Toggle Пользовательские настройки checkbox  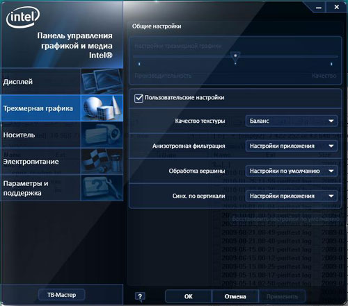139,98
